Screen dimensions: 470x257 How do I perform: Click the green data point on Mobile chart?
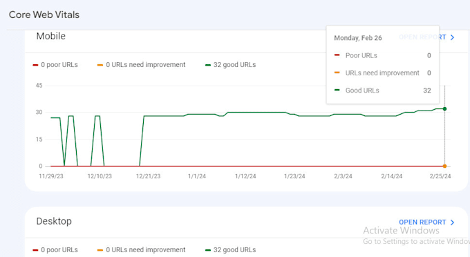(x=445, y=108)
